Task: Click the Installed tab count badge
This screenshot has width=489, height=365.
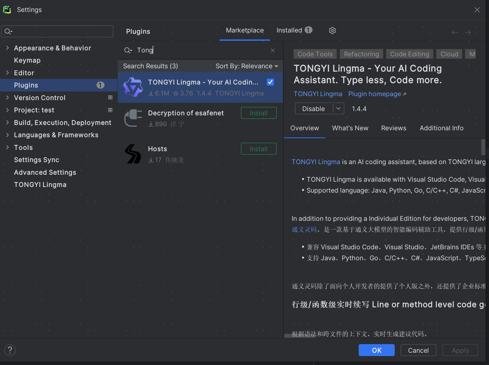Action: [309, 30]
